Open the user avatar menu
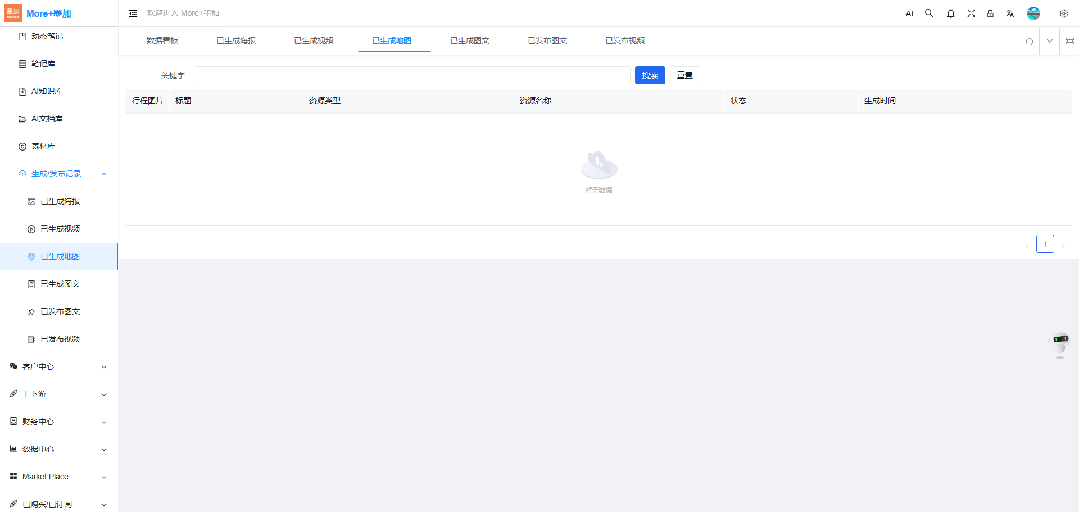This screenshot has height=512, width=1079. (1033, 13)
